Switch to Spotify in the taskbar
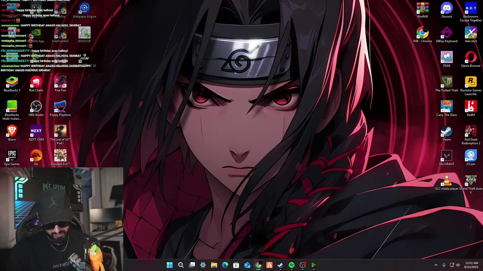This screenshot has width=483, height=271. (291, 265)
